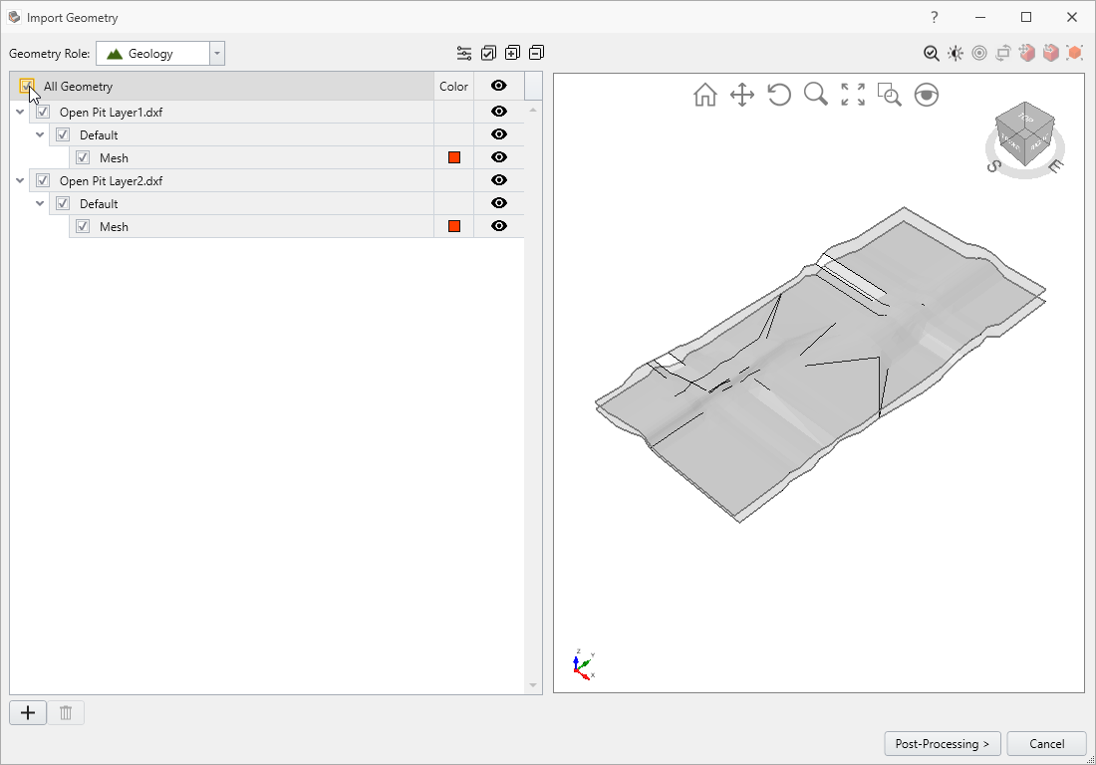The image size is (1096, 765).
Task: Click the XYZ axis triad icon
Action: coord(584,665)
